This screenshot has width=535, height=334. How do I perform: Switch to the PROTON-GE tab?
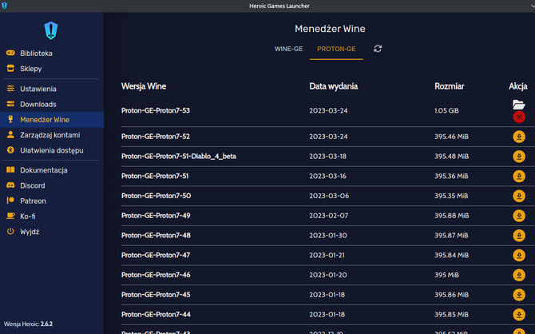[x=336, y=49]
